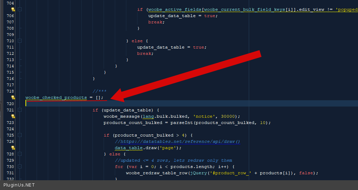Click the false argument on line 731

[x=306, y=173]
